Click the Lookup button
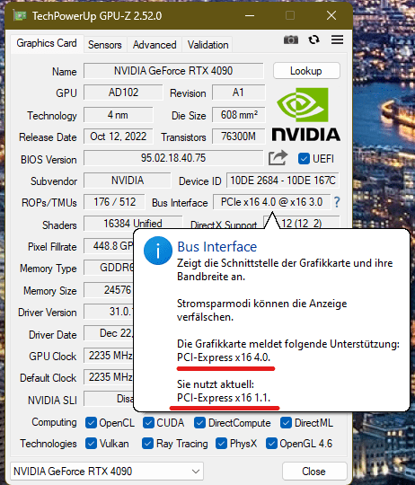Viewport: 415px width, 485px height. pos(306,71)
